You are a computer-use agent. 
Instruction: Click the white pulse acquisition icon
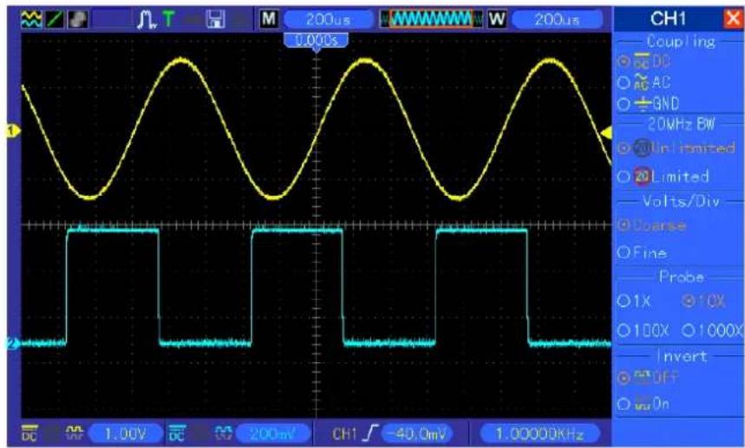click(147, 19)
